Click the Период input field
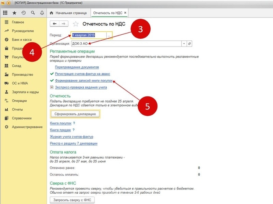 tap(88, 35)
